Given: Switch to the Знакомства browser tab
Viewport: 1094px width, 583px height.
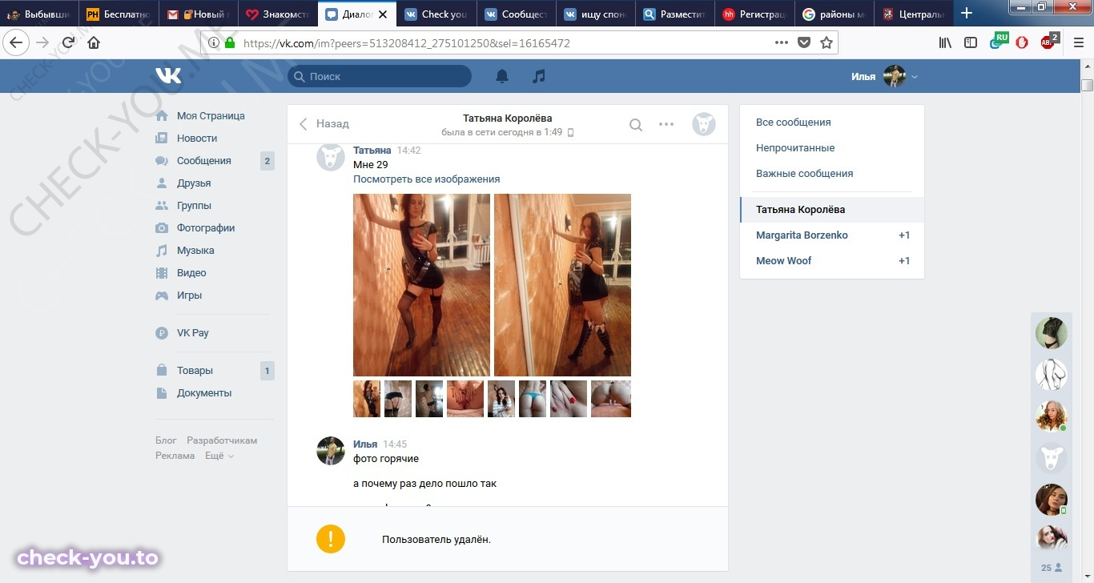Looking at the screenshot, I should coord(277,14).
